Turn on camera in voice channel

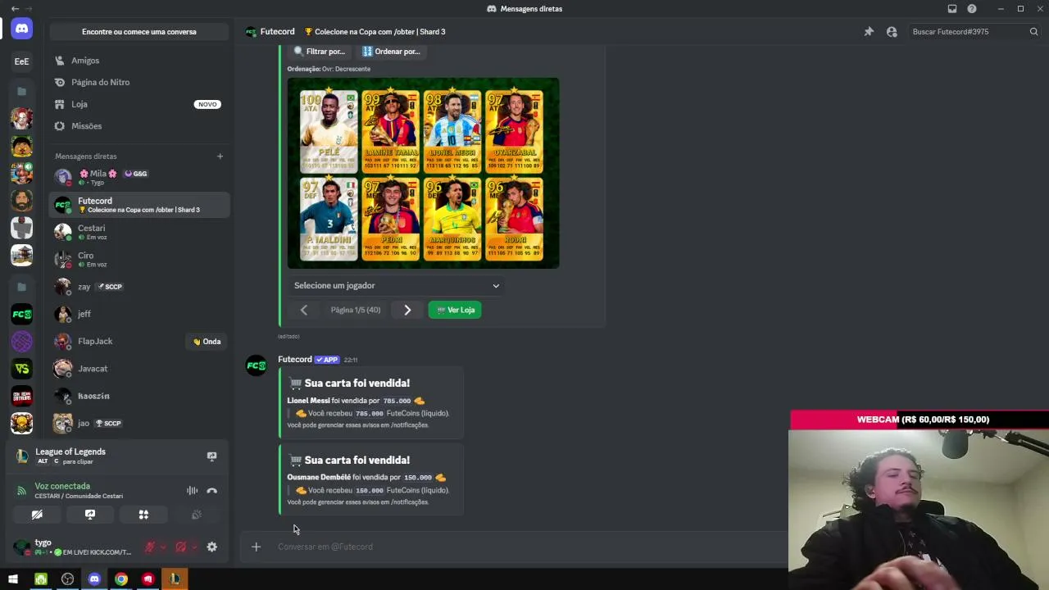pyautogui.click(x=37, y=515)
